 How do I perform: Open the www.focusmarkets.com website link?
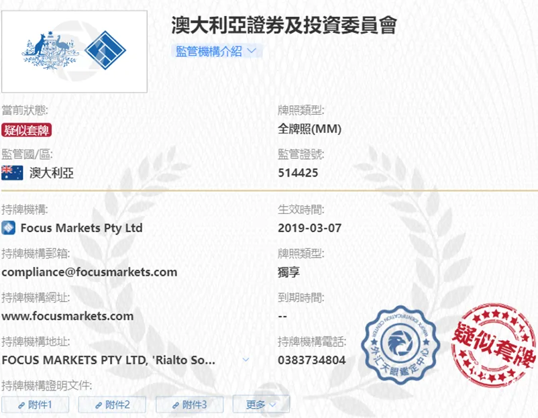click(68, 316)
